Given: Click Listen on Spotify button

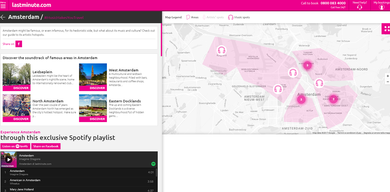Looking at the screenshot, I should coord(15,146).
